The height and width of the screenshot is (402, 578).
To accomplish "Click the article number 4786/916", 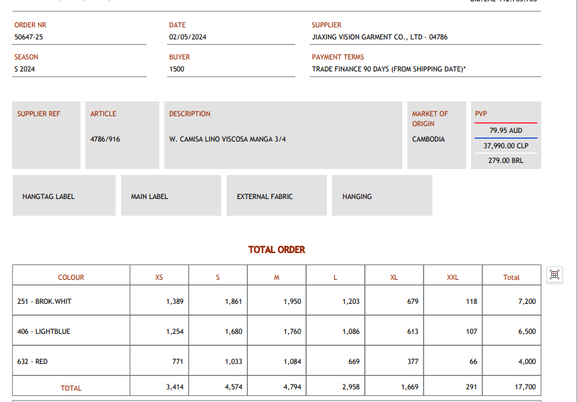I will (106, 140).
